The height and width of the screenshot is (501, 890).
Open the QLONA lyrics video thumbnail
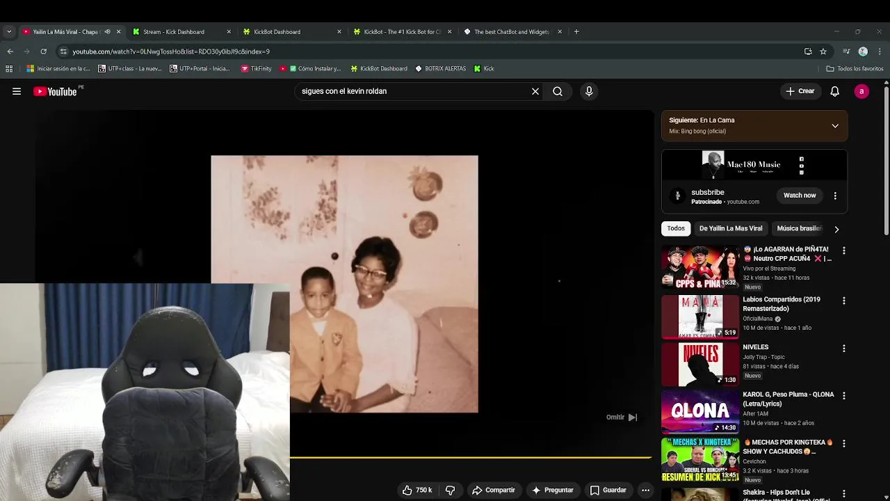point(700,411)
